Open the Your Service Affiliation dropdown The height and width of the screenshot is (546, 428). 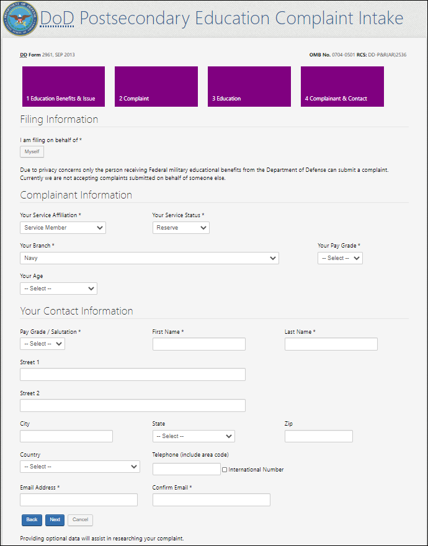pos(63,228)
